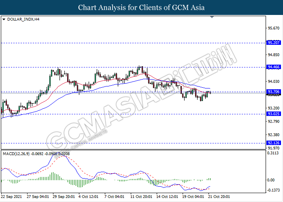283x202 pixels.
Task: Click the 92.790 price axis value
Action: click(274, 122)
